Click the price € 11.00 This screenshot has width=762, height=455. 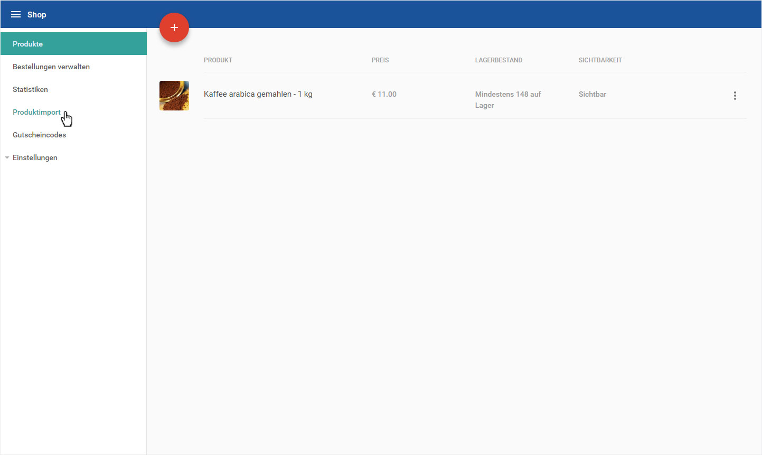click(384, 94)
